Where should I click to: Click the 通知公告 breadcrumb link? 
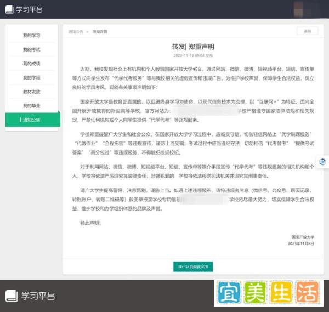(x=76, y=32)
